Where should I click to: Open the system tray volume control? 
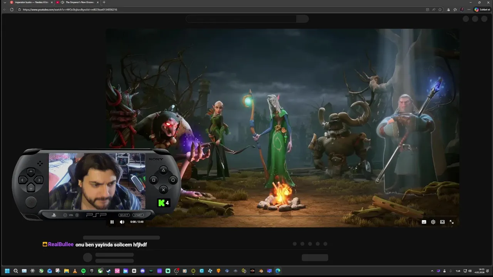[x=470, y=271]
